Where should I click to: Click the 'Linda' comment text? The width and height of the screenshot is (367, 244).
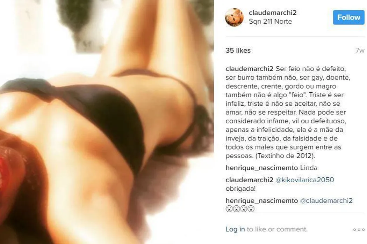click(309, 168)
